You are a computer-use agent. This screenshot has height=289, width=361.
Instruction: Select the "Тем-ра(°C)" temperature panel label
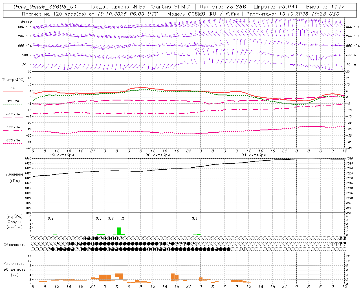[x=13, y=80]
